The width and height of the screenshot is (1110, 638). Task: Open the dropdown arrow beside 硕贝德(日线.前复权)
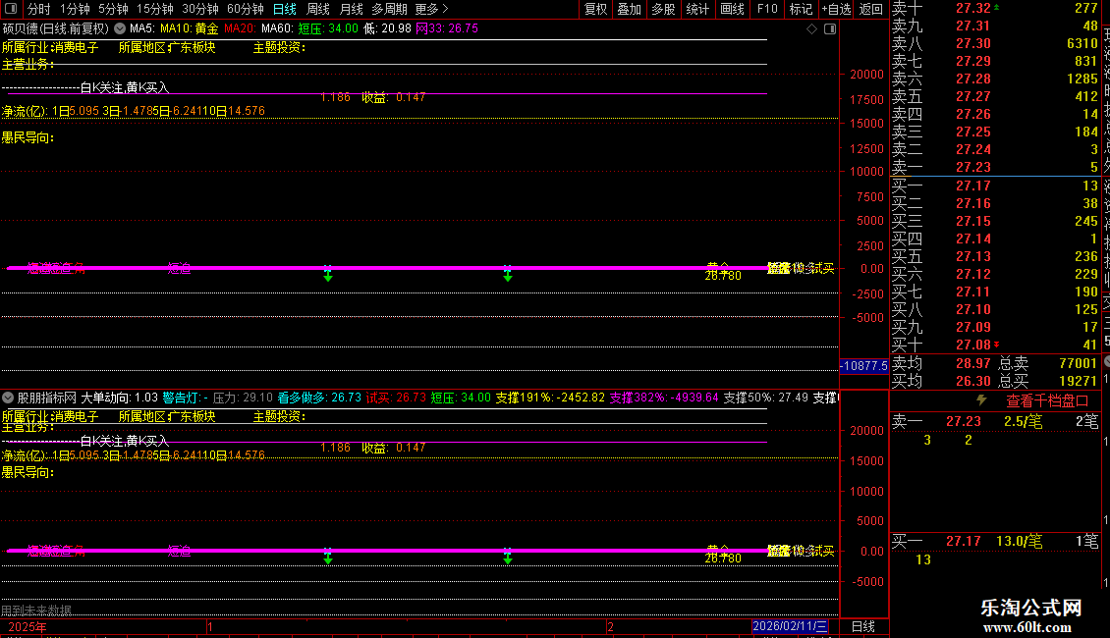120,28
